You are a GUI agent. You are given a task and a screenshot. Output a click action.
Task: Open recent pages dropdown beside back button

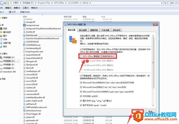click(5, 3)
